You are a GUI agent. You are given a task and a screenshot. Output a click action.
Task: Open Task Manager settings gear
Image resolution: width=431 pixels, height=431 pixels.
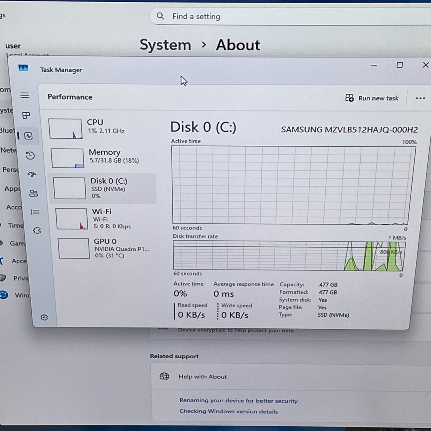point(44,317)
